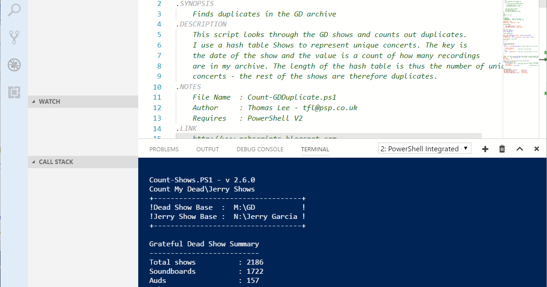This screenshot has width=547, height=287.
Task: Open the DEBUG CONSOLE tab
Action: 260,149
